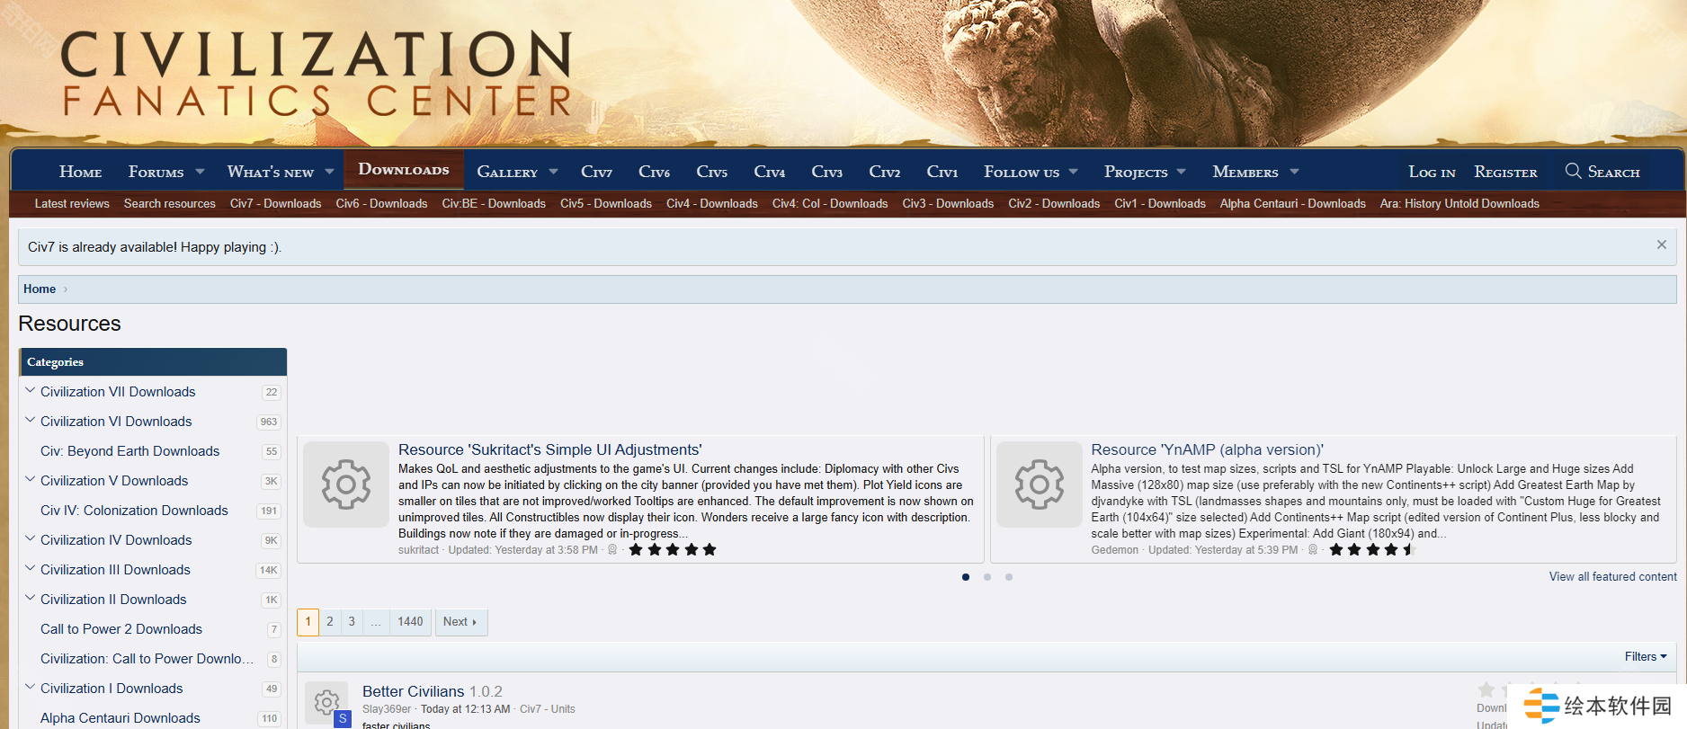
Task: Select the third featured carousel dot
Action: [1009, 577]
